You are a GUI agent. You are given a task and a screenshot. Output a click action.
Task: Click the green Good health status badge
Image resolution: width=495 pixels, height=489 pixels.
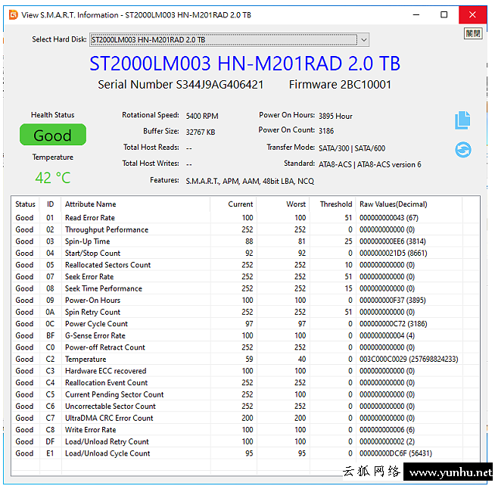(53, 135)
